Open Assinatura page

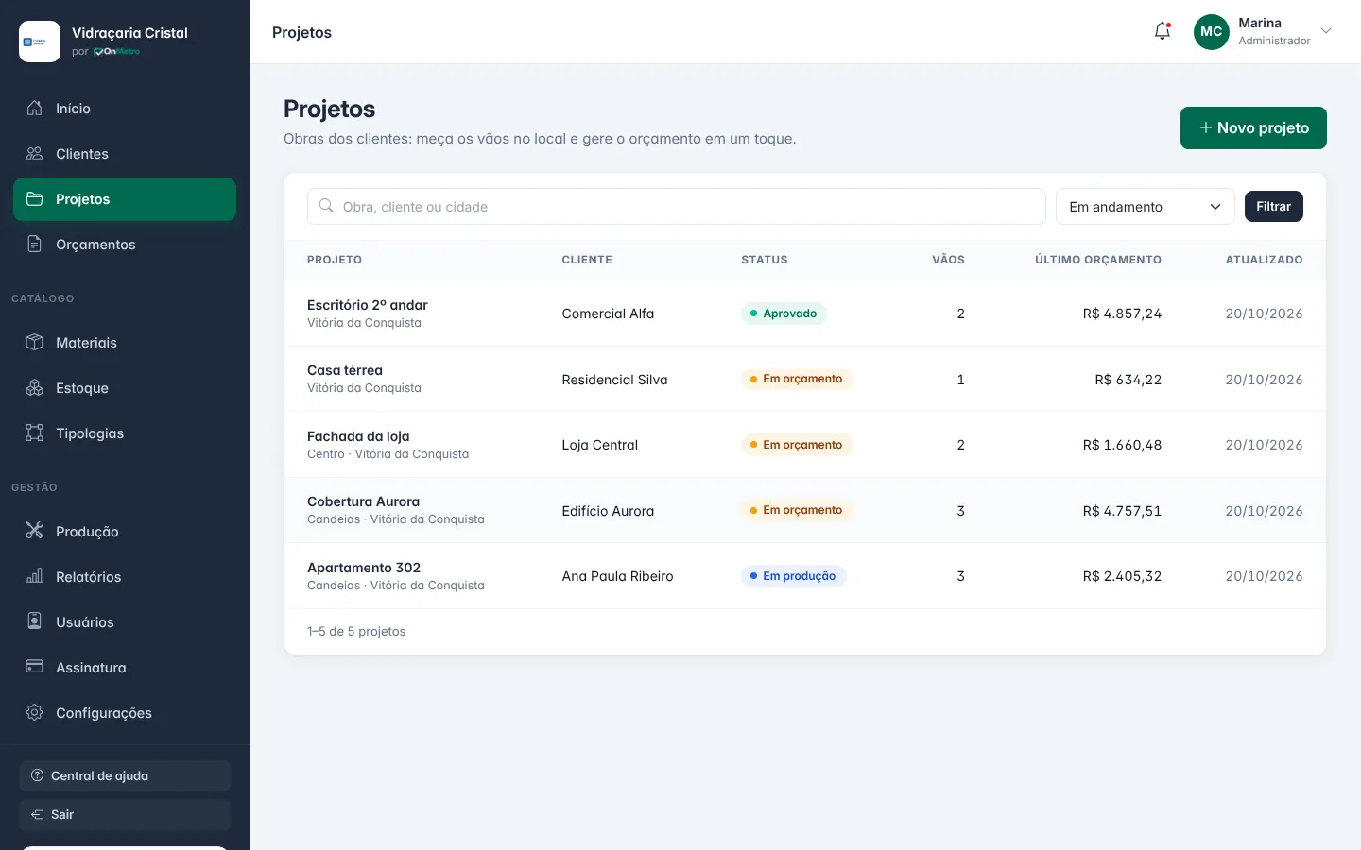pos(125,668)
